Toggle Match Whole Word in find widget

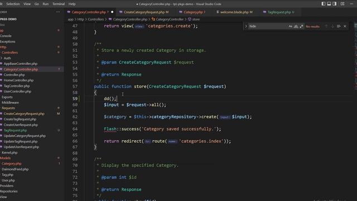(x=296, y=26)
